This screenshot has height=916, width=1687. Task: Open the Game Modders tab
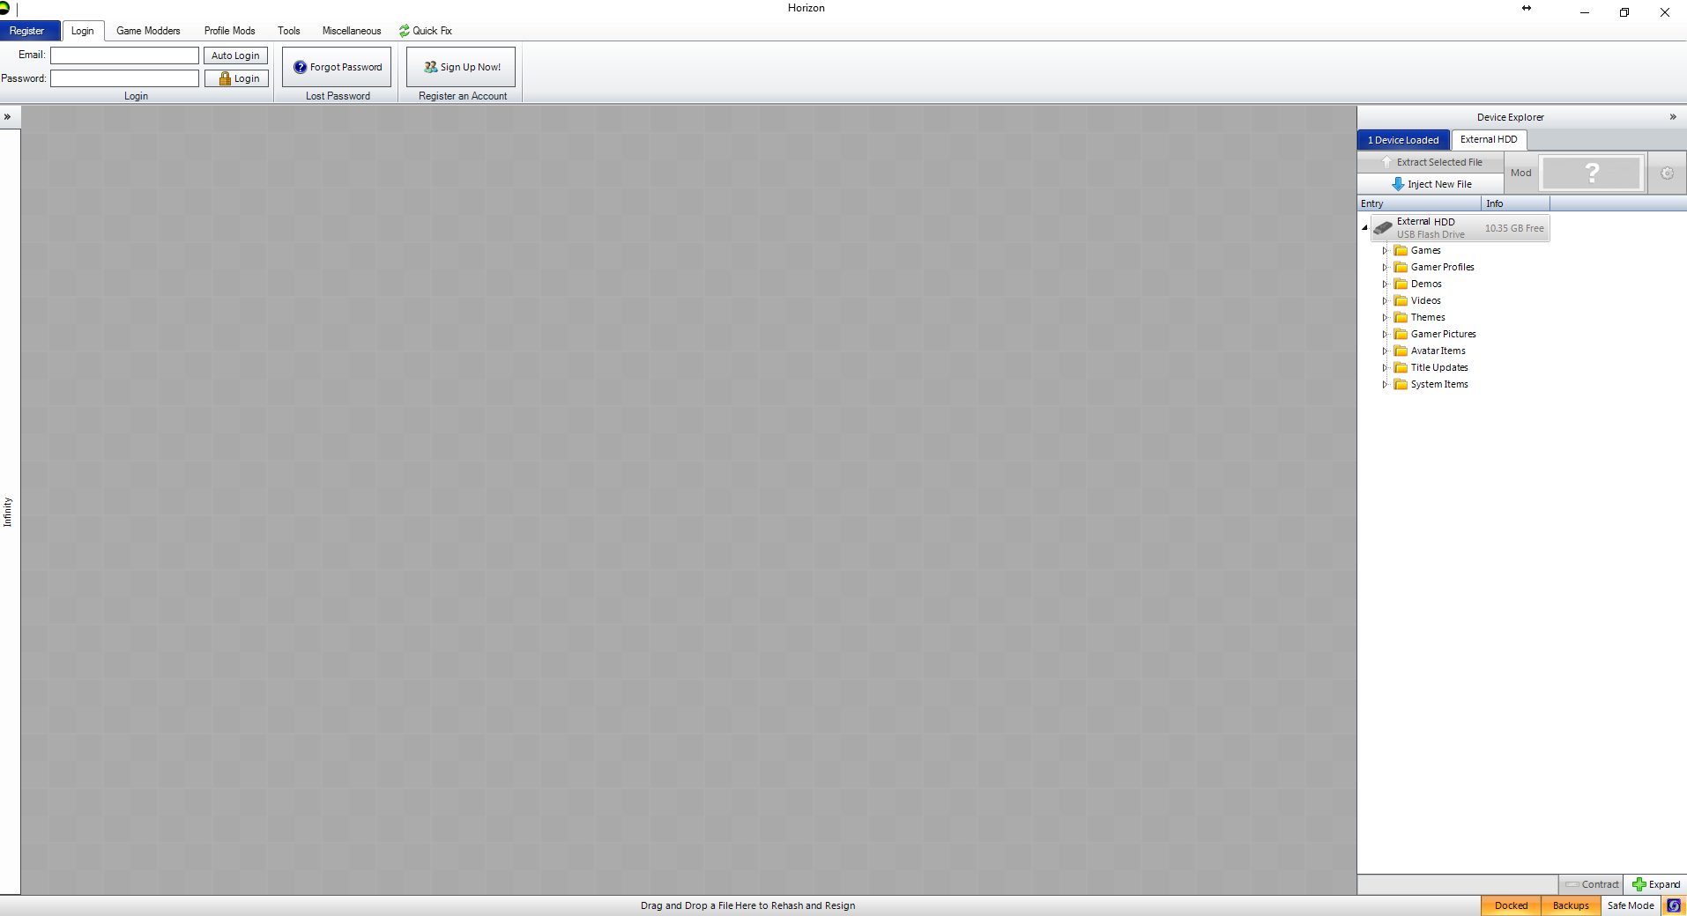click(x=148, y=31)
